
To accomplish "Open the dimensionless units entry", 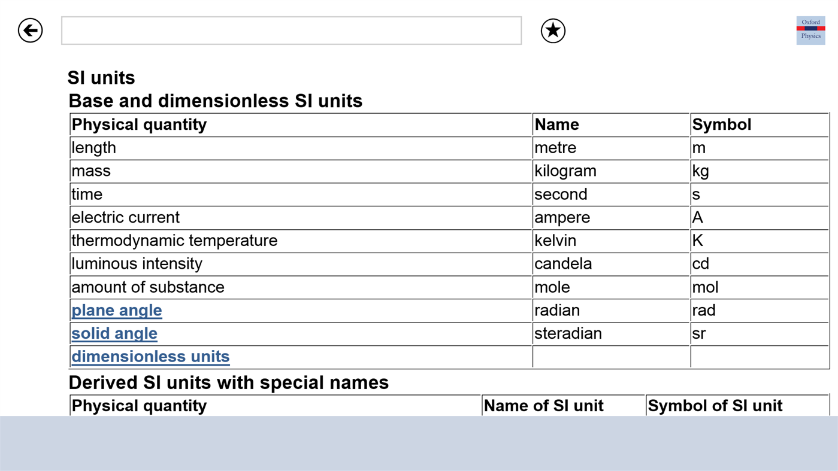I will (x=150, y=356).
